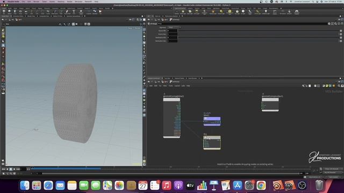
Task: Add a new pane tab beside Asset Browser
Action: (202, 78)
